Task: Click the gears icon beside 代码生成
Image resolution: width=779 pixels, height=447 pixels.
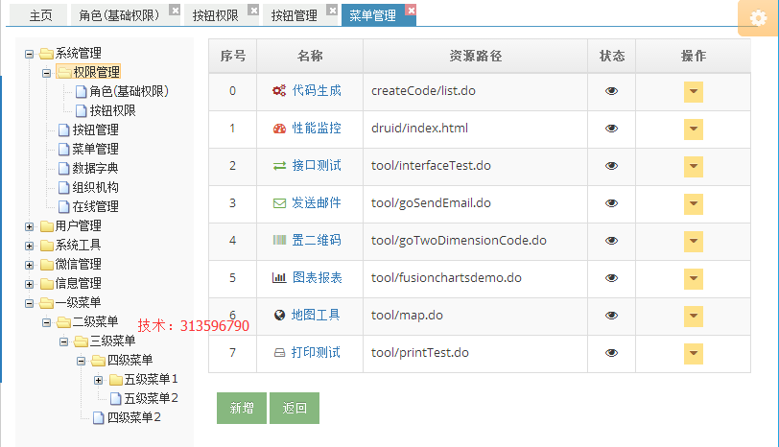Action: 279,90
